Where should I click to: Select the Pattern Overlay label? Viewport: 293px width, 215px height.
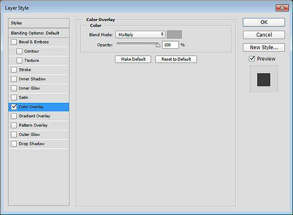pyautogui.click(x=33, y=125)
